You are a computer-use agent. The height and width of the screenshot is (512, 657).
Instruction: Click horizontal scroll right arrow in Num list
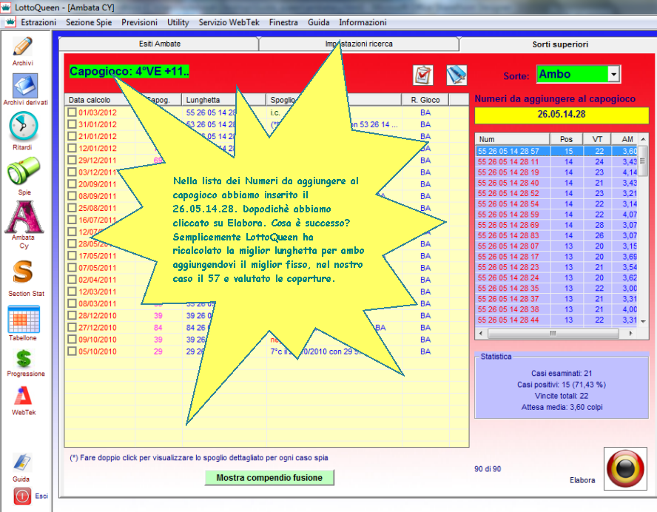631,334
